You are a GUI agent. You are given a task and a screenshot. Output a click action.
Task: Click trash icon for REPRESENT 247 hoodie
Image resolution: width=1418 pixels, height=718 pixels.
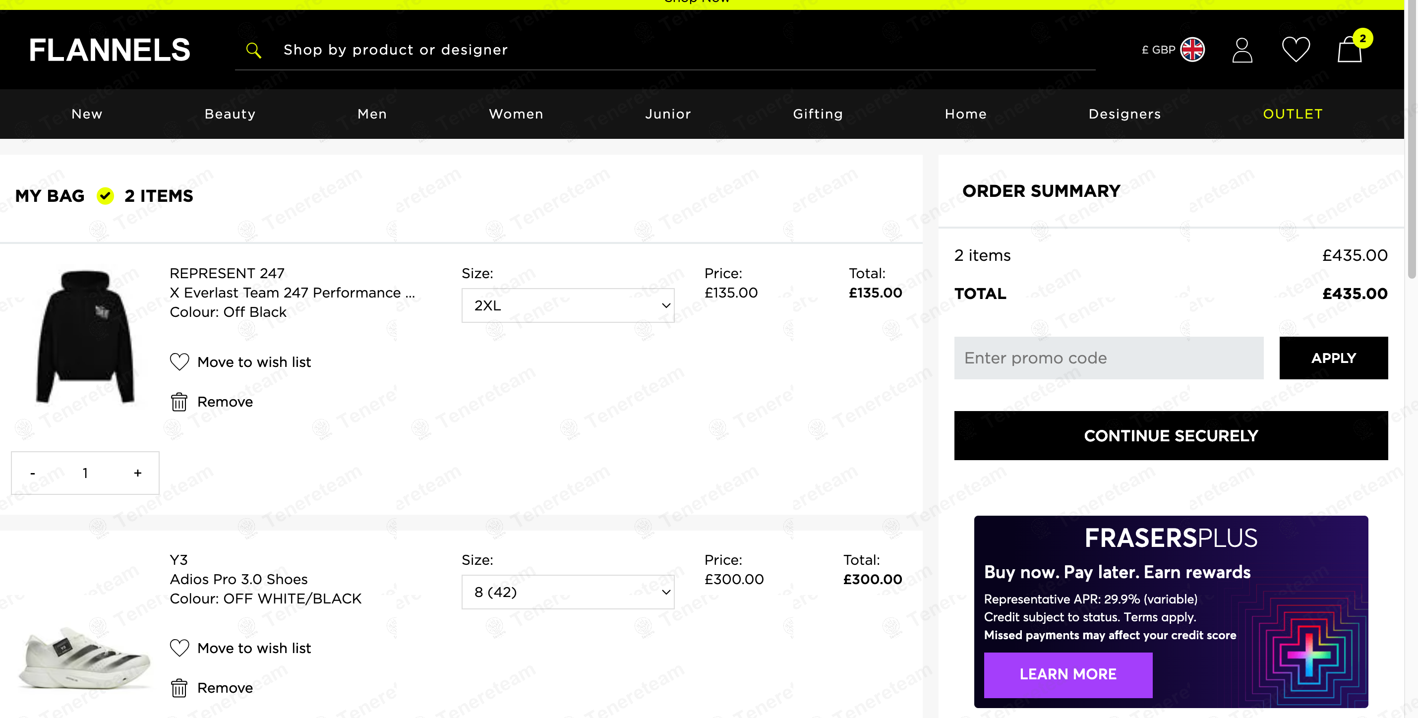pyautogui.click(x=179, y=402)
